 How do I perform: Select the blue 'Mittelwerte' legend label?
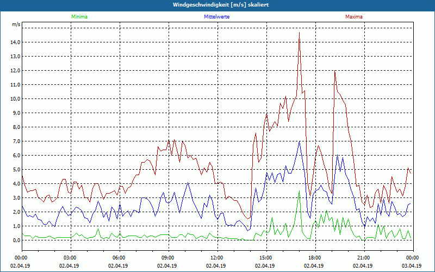216,17
